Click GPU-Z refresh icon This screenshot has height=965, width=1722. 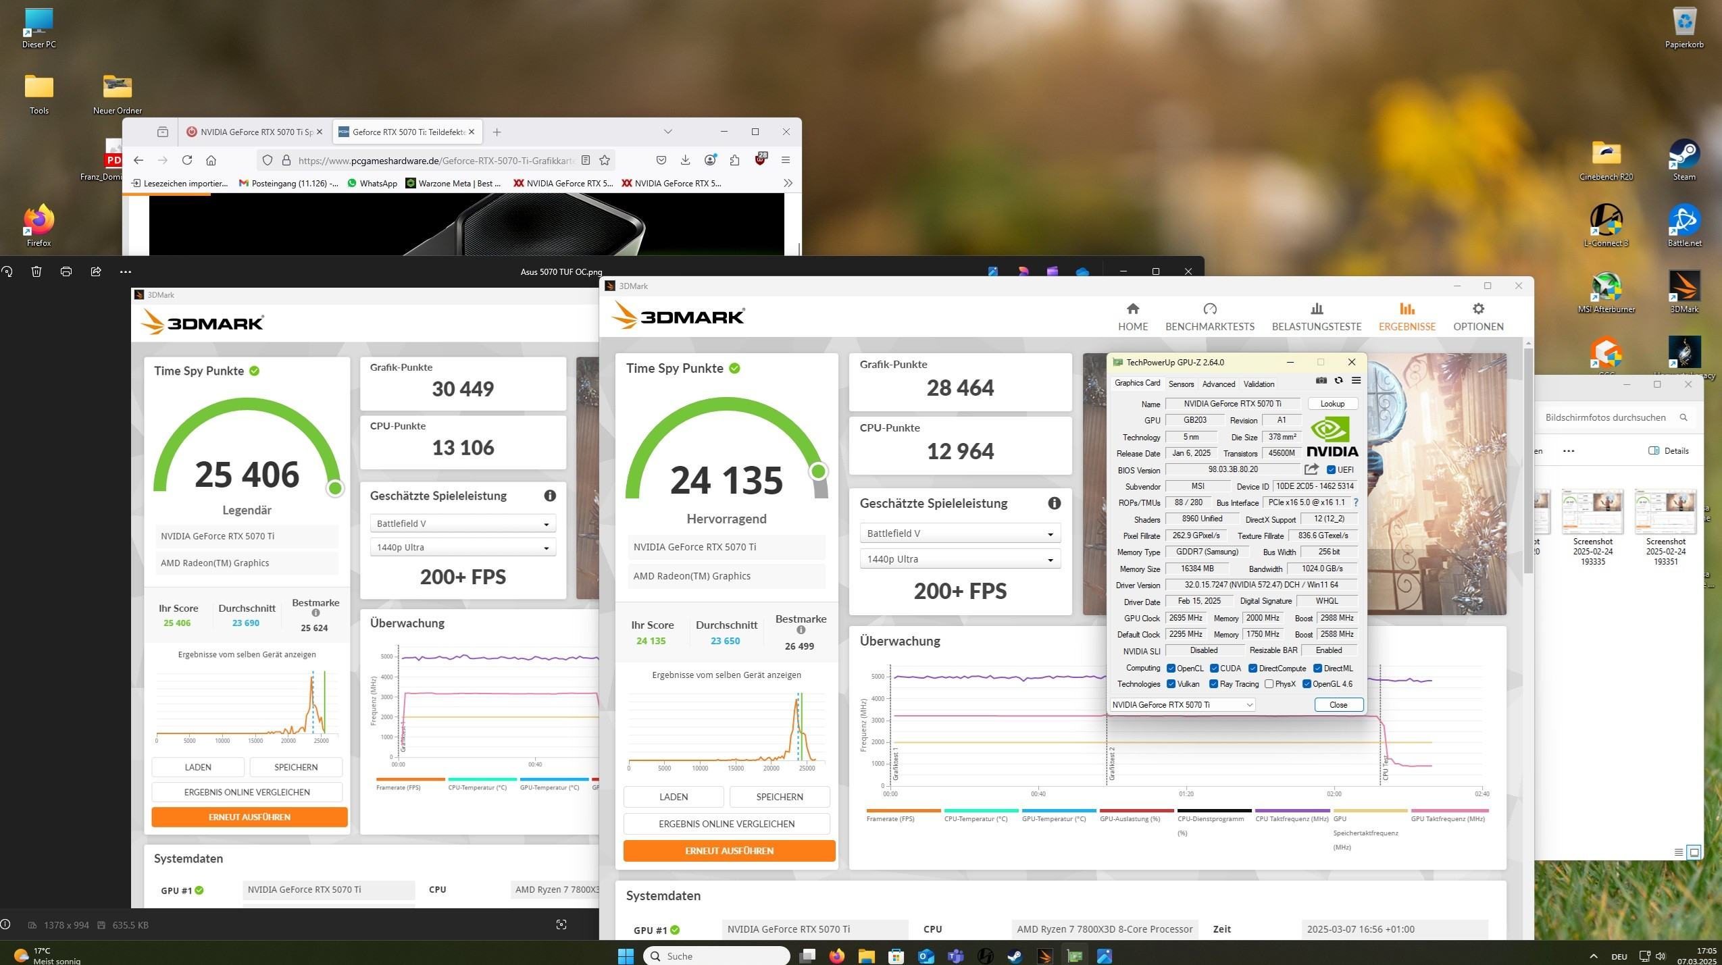click(x=1338, y=381)
